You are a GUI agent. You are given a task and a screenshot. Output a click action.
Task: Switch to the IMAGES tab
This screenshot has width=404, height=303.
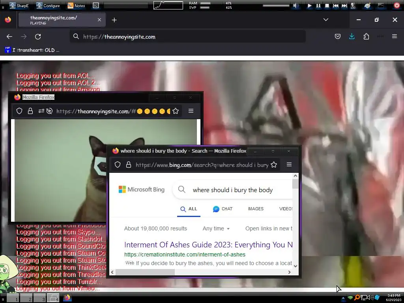click(x=256, y=209)
